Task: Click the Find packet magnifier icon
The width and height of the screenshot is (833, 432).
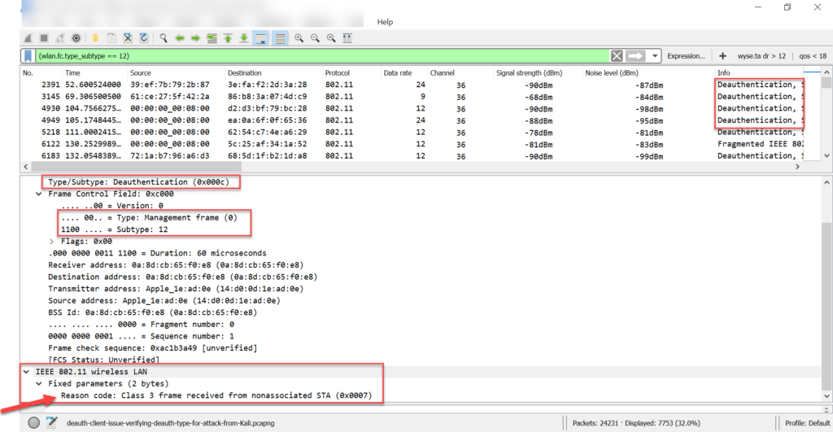Action: (x=164, y=38)
